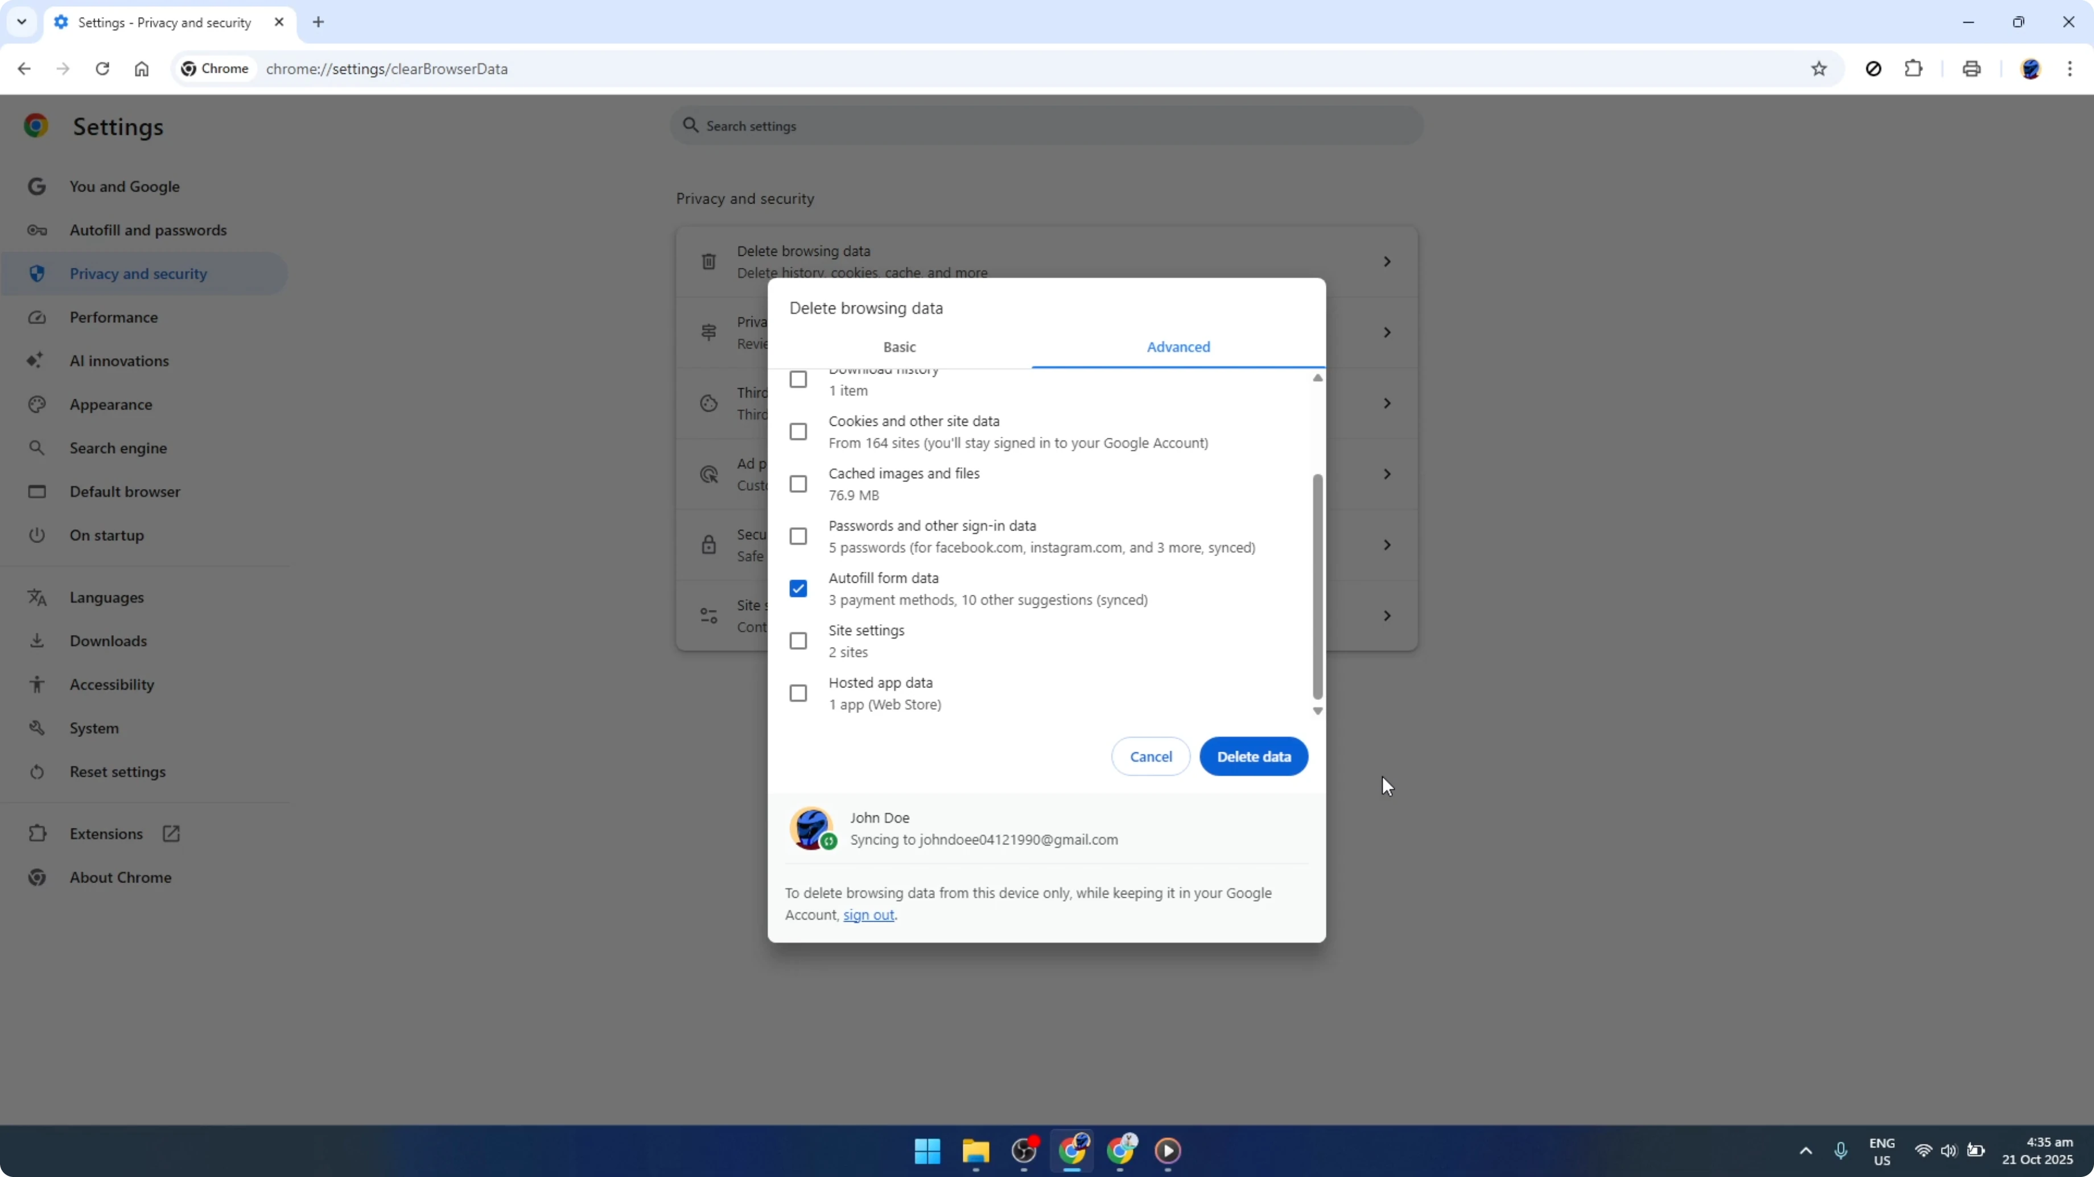Screen dimensions: 2094x1177
Task: Click the volume speaker tray icon
Action: click(1948, 1151)
